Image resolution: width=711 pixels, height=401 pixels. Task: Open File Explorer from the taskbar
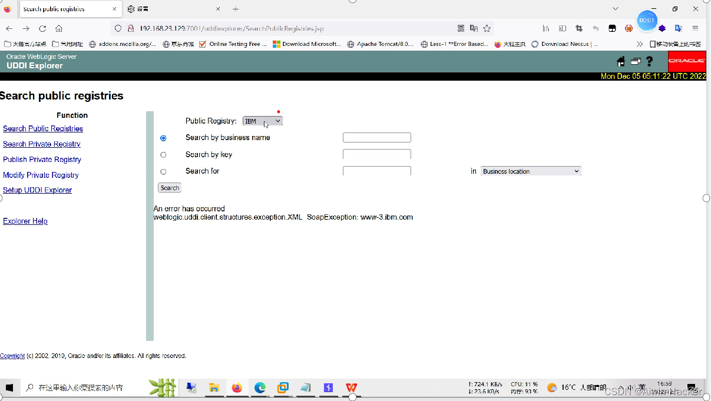click(x=214, y=387)
